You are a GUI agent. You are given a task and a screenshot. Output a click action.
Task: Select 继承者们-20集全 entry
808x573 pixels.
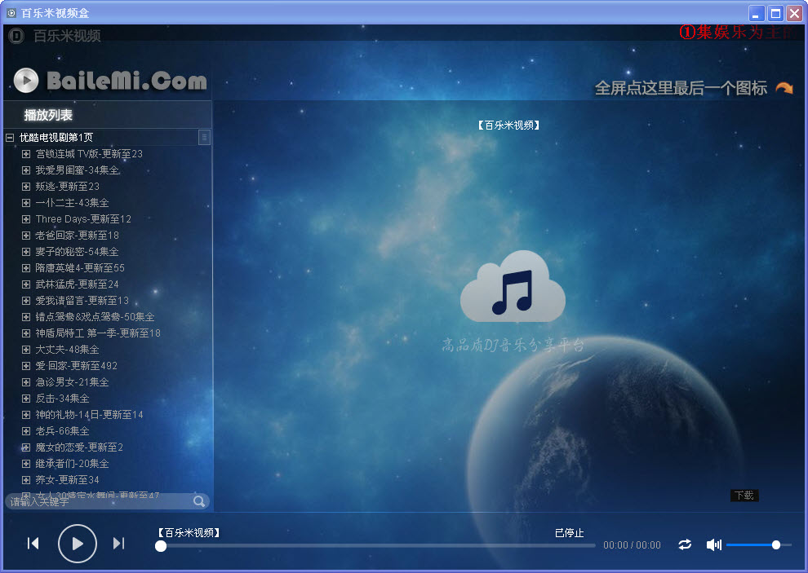(x=72, y=464)
